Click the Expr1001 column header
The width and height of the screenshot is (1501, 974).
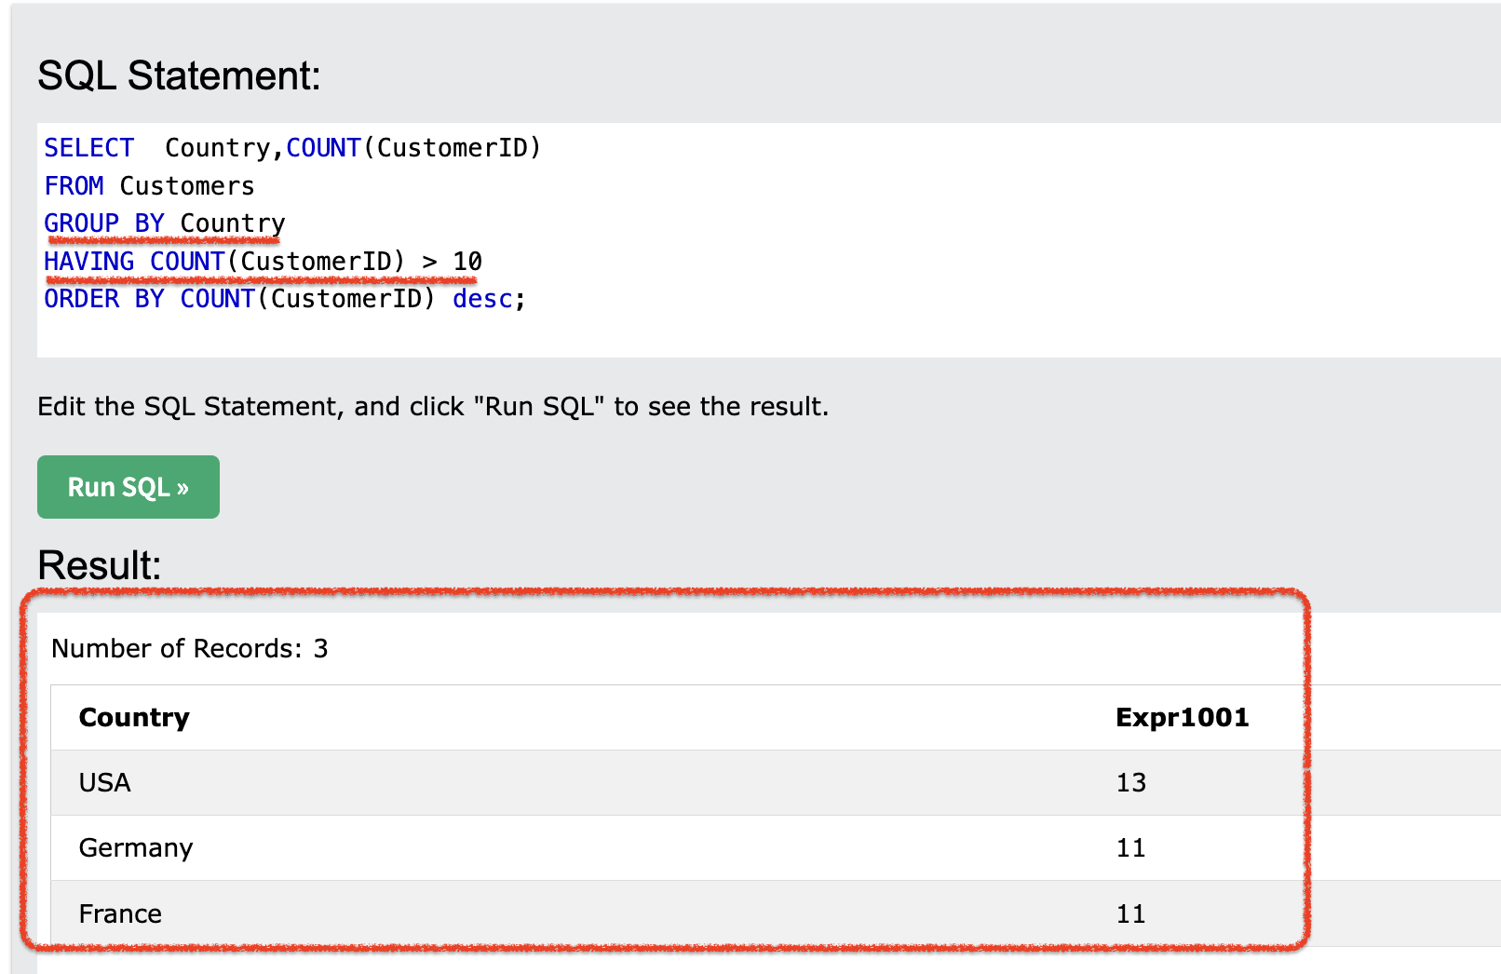[1182, 718]
